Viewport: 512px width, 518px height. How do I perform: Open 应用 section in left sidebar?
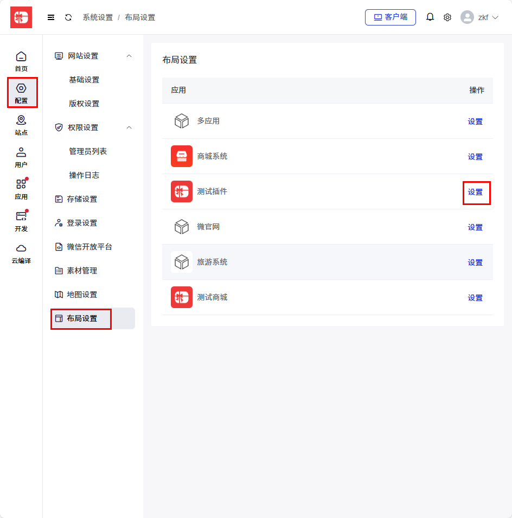click(x=21, y=189)
